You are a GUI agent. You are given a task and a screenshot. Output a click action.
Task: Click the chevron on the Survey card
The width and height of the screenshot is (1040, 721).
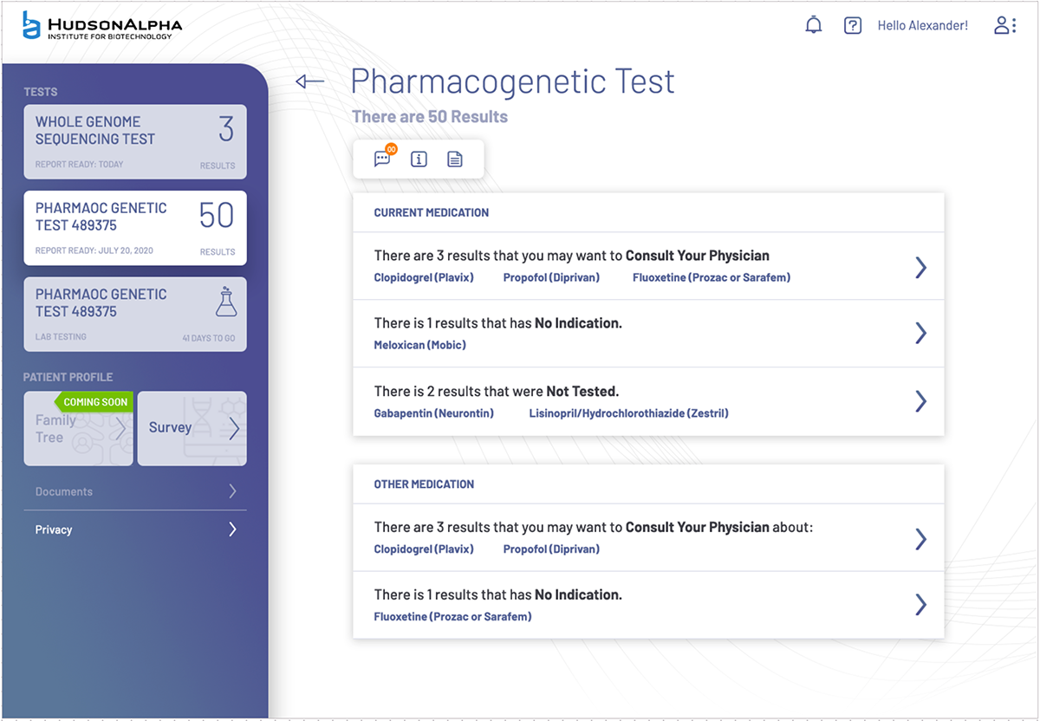point(233,428)
